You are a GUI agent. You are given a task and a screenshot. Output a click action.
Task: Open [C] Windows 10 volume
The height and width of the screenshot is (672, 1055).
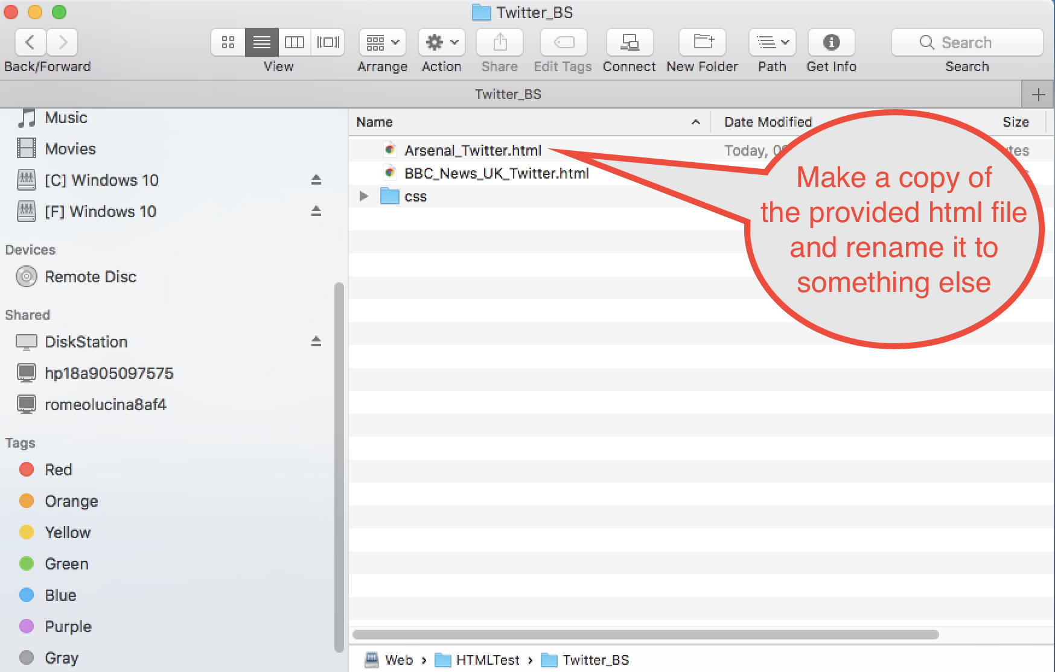[x=101, y=180]
